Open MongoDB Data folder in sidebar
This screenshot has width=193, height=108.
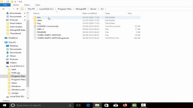(17, 30)
